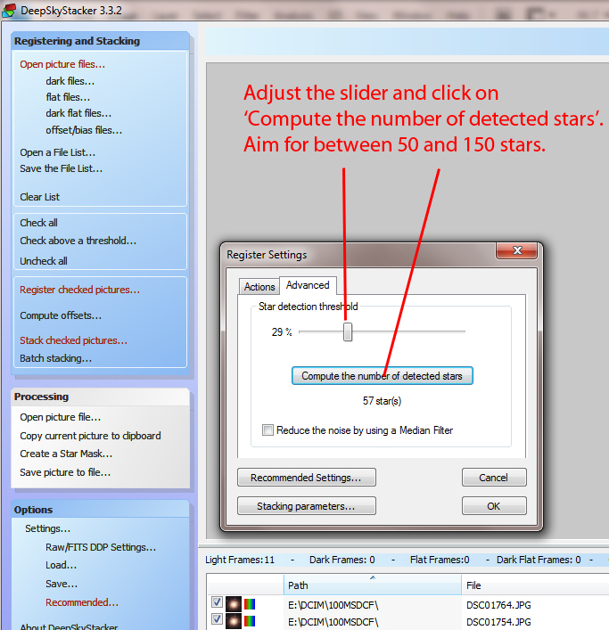Click Check all
The width and height of the screenshot is (609, 630).
coord(38,223)
